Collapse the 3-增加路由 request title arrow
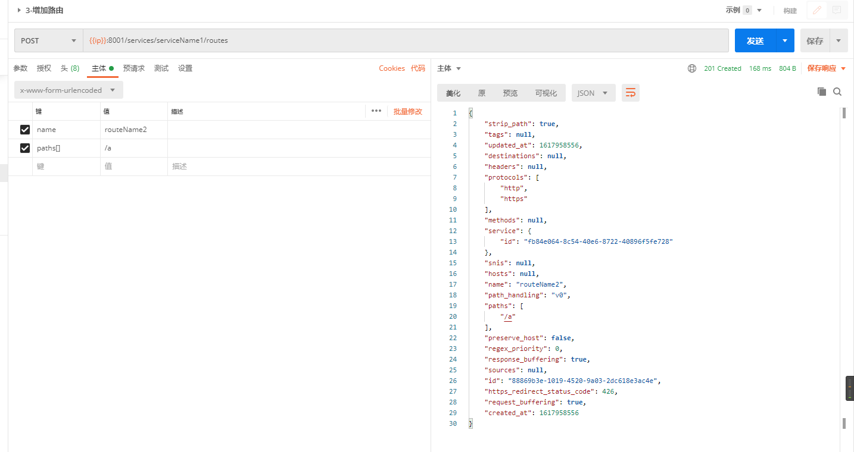Screen dimensions: 854x452 (19, 10)
